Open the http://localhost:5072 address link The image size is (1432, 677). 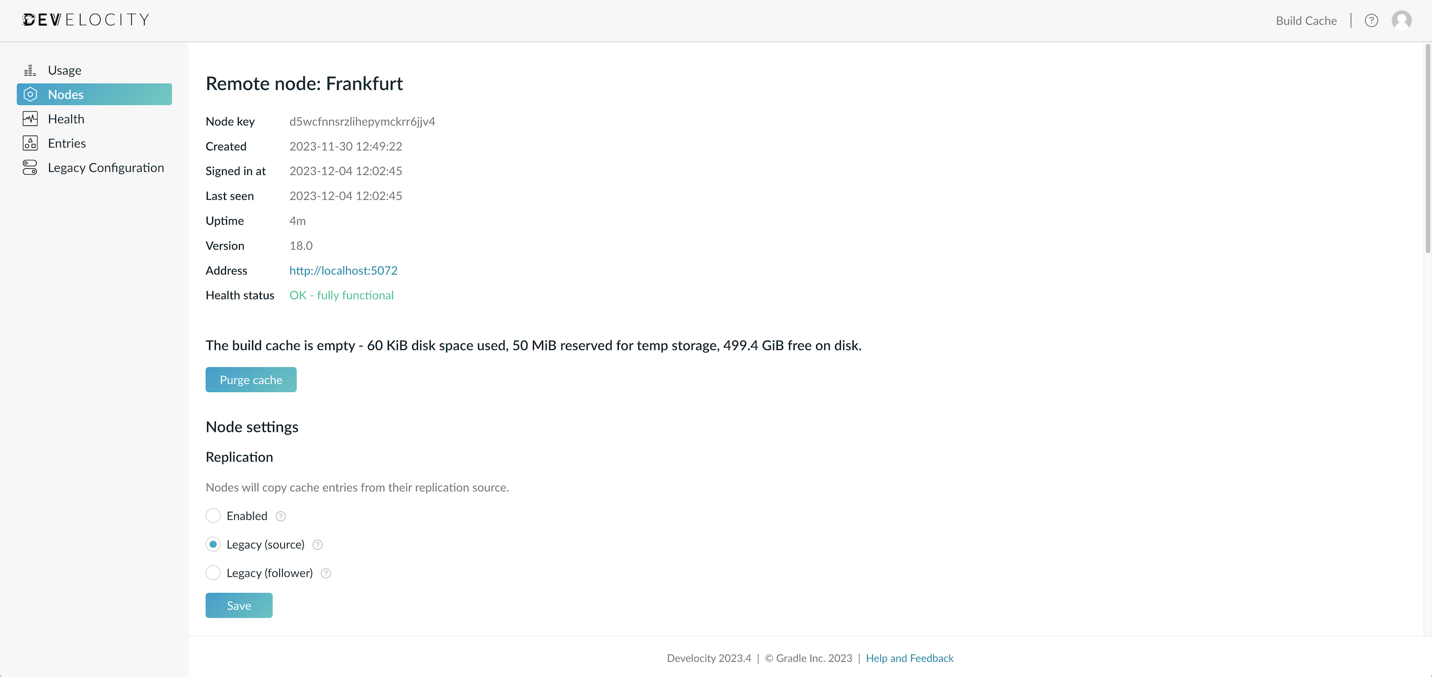[343, 270]
